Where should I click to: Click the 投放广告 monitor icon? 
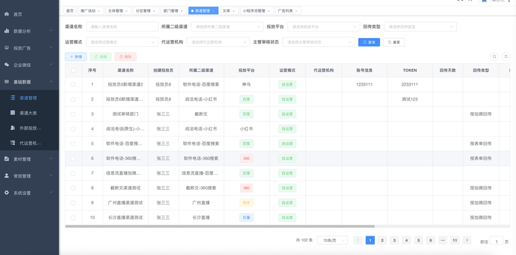click(x=6, y=48)
